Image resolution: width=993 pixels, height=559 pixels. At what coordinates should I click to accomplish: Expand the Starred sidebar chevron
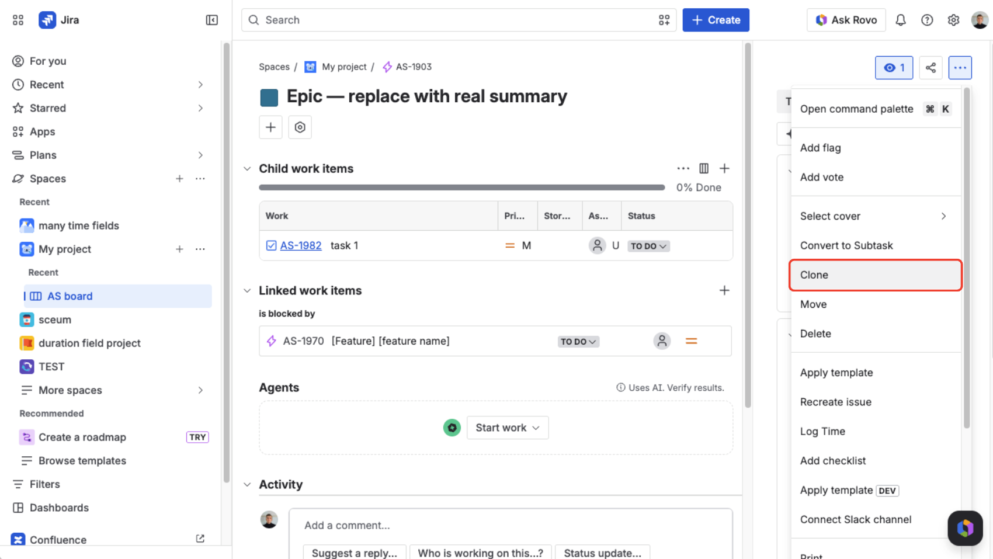(x=200, y=108)
